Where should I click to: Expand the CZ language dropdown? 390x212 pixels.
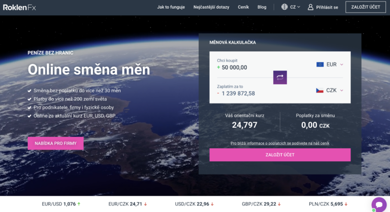pyautogui.click(x=295, y=7)
